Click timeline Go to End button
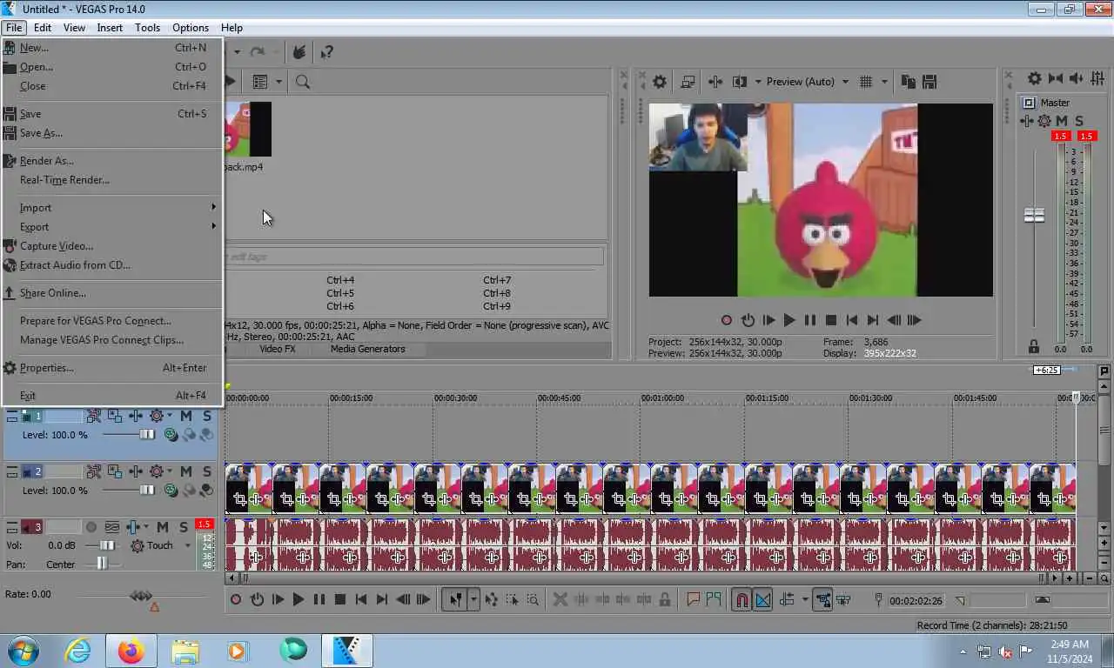 [x=381, y=599]
